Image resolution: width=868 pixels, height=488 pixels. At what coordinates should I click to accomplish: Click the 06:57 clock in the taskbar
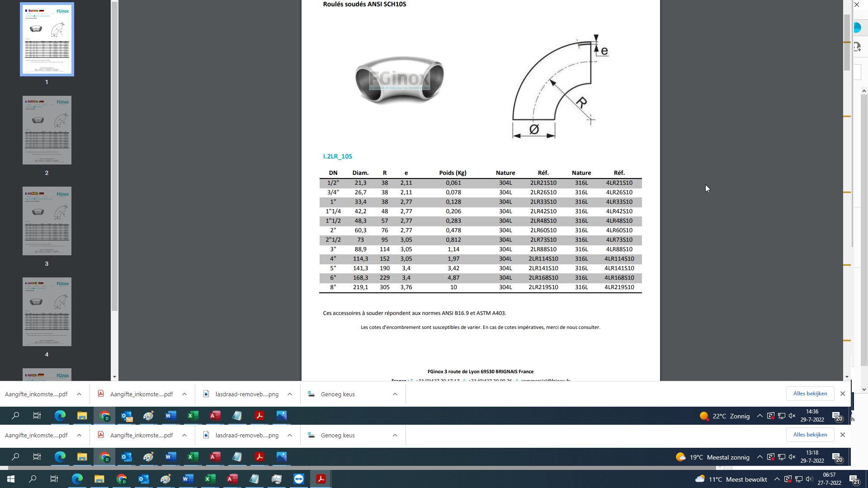coord(830,479)
